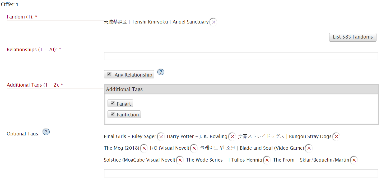386x184 pixels.
Task: Remove Harry Potter – J. K. Rowling tag
Action: pyautogui.click(x=232, y=137)
